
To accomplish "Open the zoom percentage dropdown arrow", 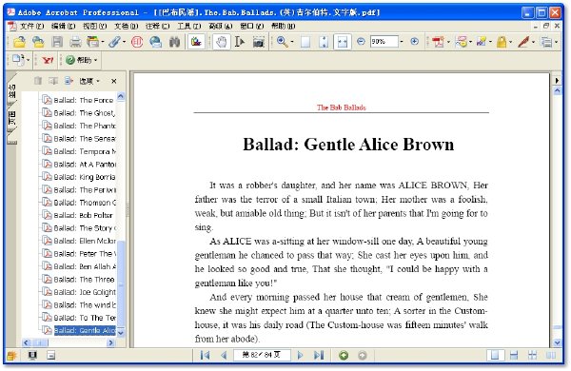I will pos(402,42).
